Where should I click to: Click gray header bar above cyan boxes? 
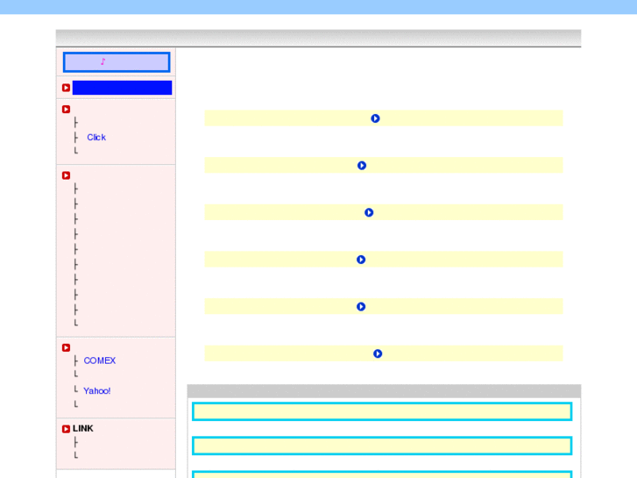(384, 391)
